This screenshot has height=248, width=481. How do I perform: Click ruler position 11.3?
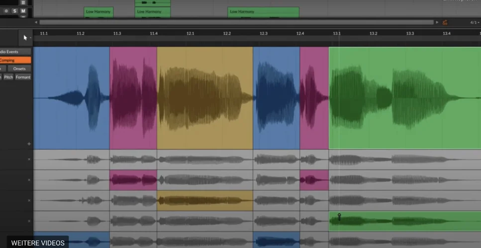pos(117,33)
